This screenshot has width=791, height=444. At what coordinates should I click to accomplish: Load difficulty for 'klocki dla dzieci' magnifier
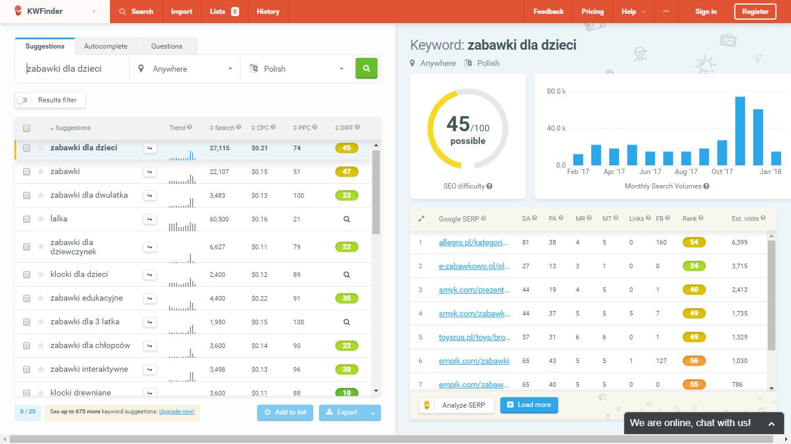346,275
